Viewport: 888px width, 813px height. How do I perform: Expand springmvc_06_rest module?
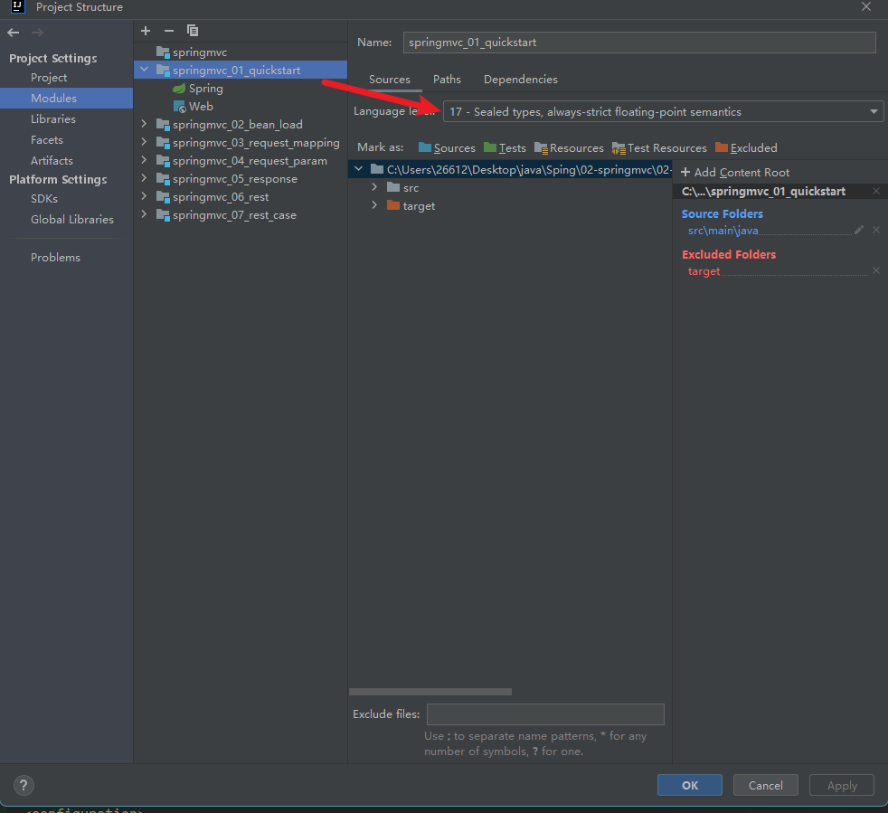[x=144, y=196]
